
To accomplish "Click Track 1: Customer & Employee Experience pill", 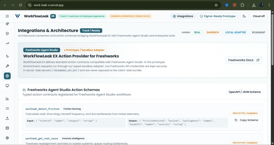I will click(x=82, y=16).
